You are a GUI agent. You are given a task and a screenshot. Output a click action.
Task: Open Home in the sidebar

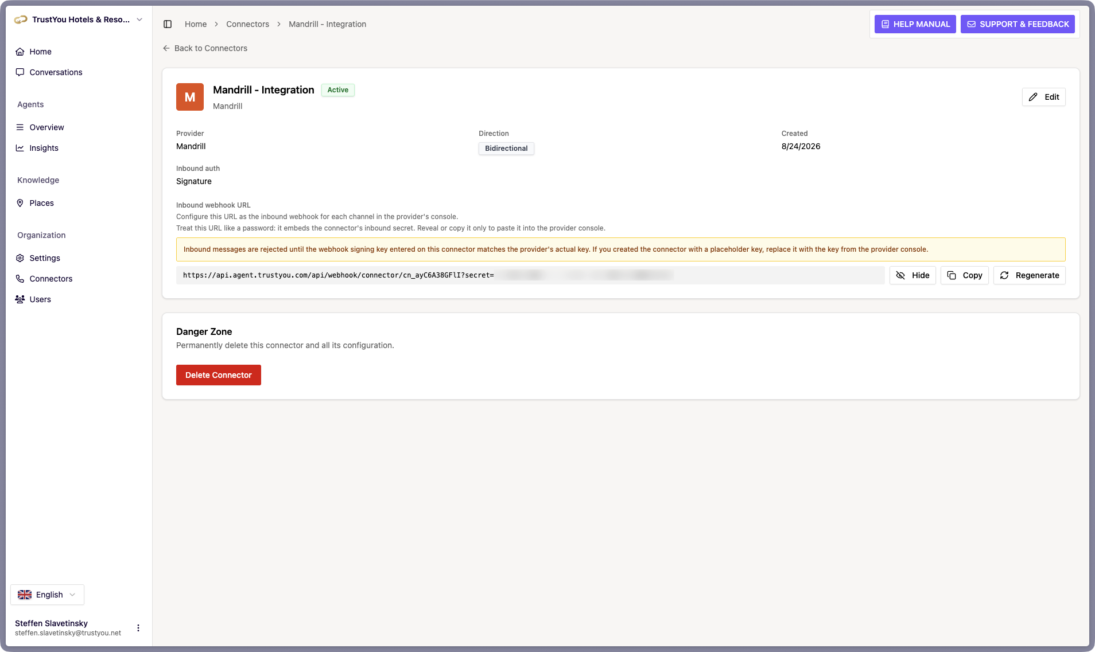[40, 52]
